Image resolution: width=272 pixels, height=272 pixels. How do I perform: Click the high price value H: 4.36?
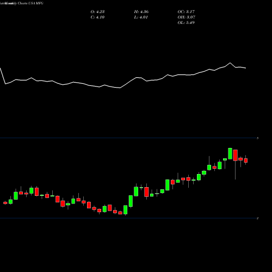coord(141,12)
